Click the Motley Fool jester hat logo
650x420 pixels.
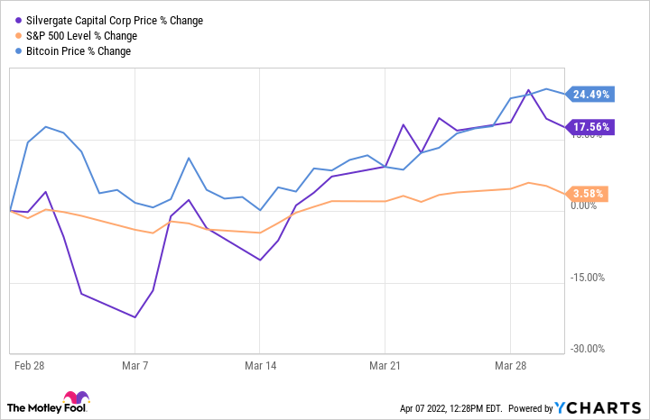pyautogui.click(x=76, y=399)
